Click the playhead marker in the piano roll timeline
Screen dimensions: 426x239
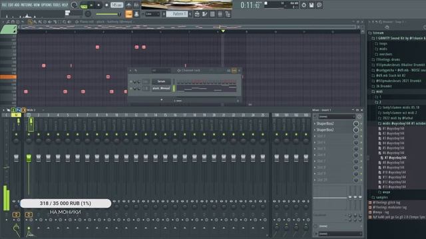click(x=223, y=31)
